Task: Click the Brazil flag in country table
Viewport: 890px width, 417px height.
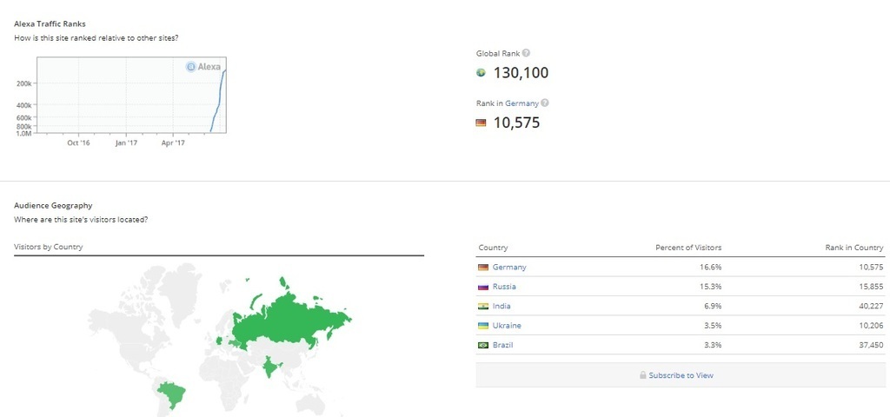Action: click(483, 345)
